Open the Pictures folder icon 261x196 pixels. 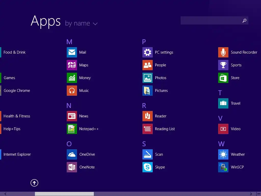(x=148, y=91)
